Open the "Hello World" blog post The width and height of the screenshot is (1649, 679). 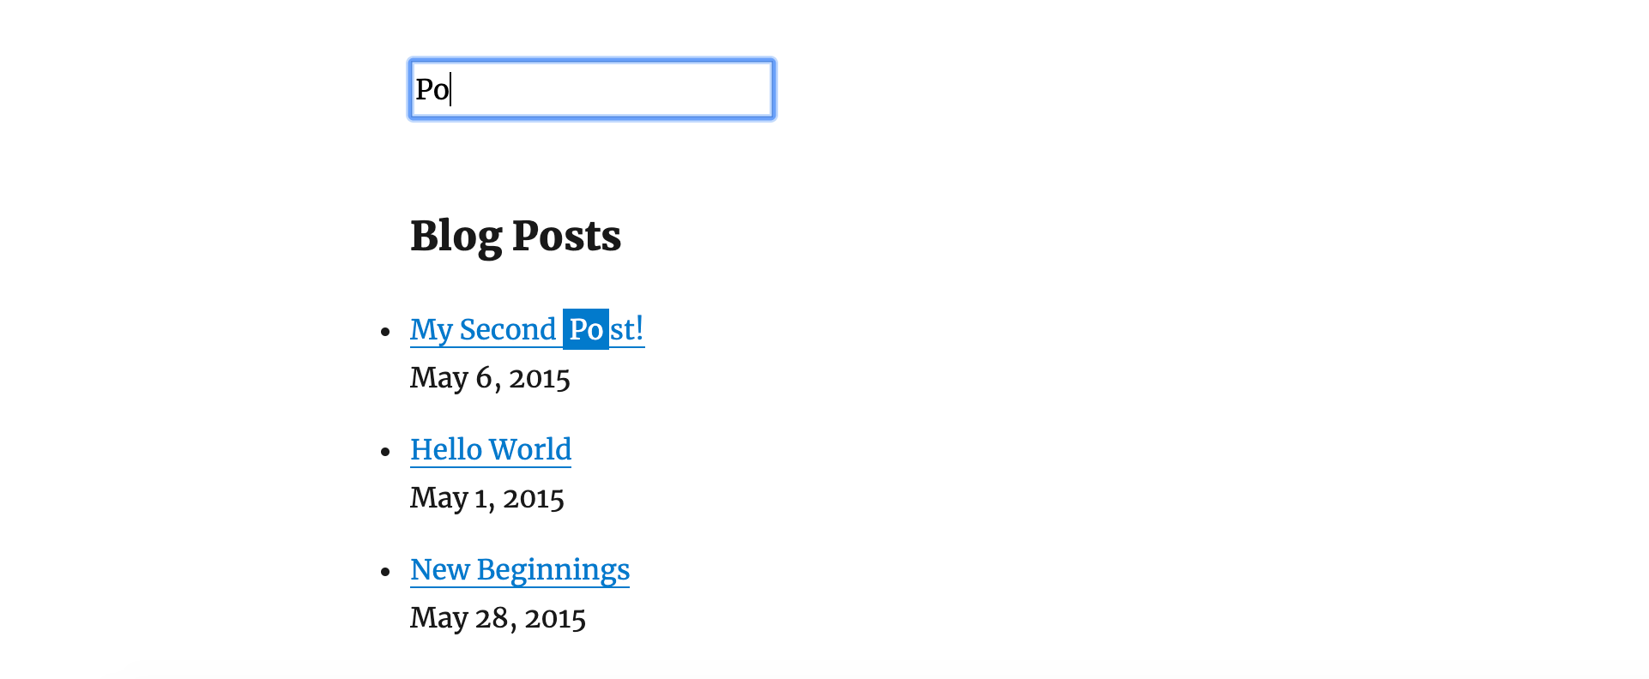point(491,449)
